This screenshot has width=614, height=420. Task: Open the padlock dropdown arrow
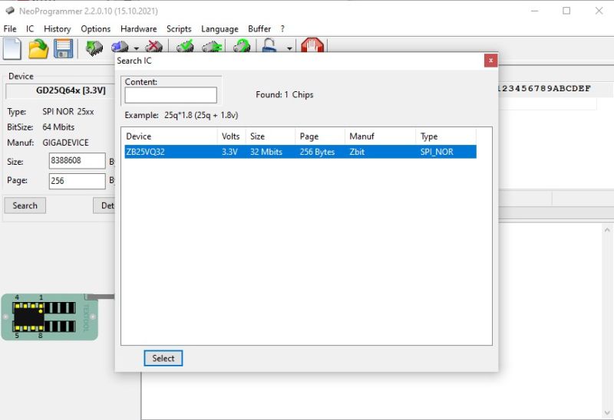pos(289,48)
